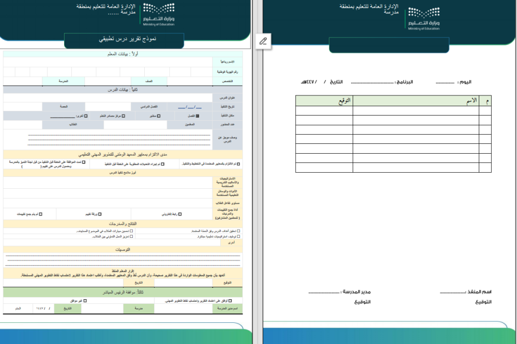Viewport: 517px width, 344px height.
Task: Check the غير موافق checkbox
Action: pos(84,300)
